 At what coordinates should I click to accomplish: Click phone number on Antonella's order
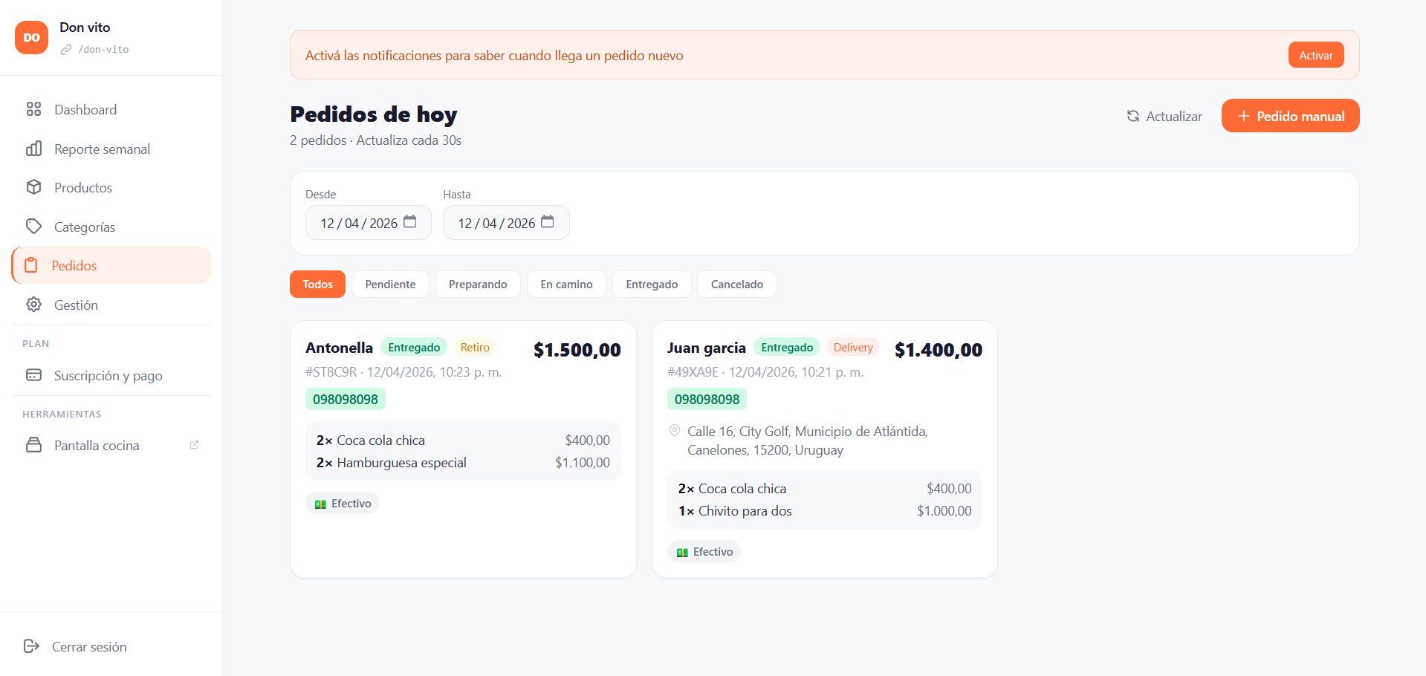click(346, 400)
